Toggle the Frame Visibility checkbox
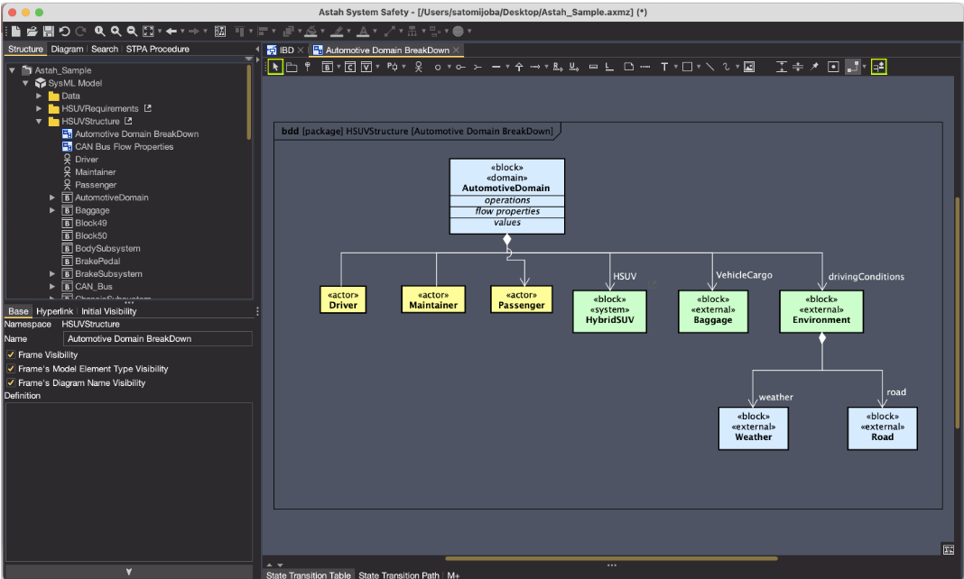Screen dimensions: 964x579 (x=11, y=354)
